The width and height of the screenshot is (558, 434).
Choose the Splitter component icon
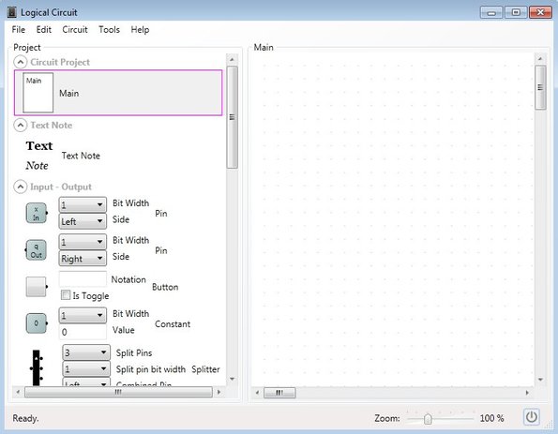37,367
